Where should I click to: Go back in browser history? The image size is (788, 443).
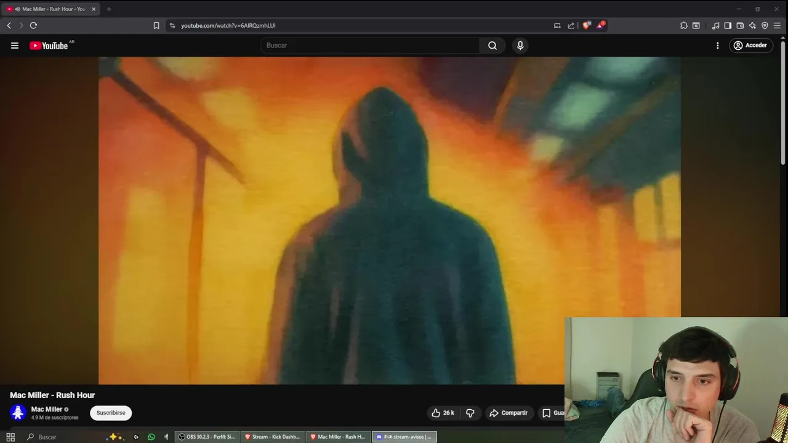(9, 25)
